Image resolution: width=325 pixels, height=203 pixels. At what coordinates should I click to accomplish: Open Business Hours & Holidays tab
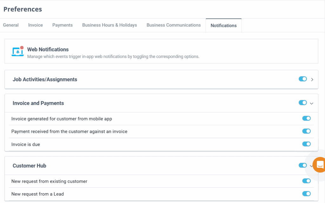coord(109,25)
